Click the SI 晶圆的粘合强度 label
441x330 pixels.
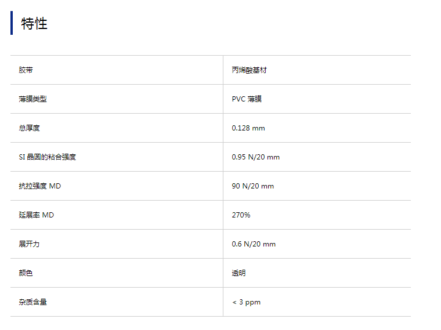click(47, 157)
